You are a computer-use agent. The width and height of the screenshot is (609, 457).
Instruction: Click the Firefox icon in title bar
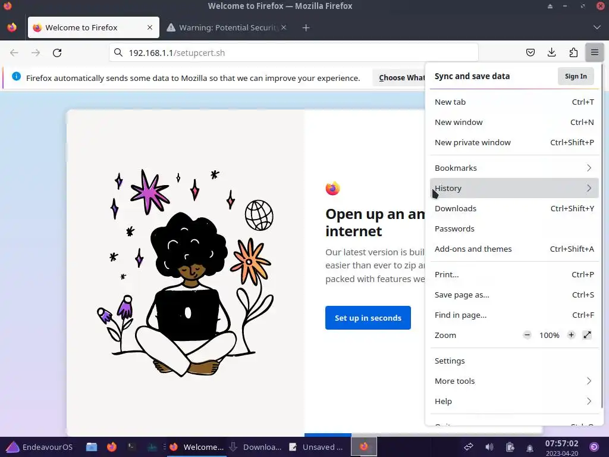pos(7,6)
